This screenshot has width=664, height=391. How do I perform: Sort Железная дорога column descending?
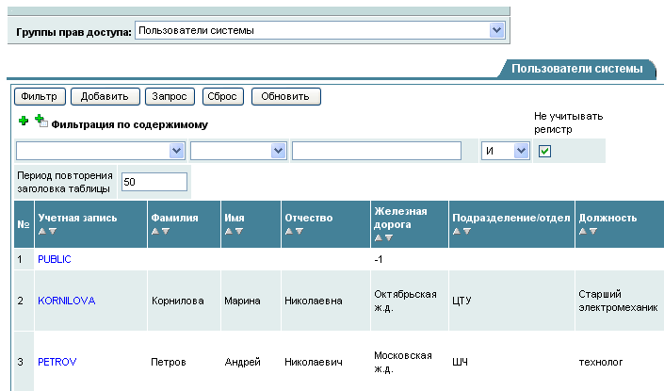tap(389, 238)
